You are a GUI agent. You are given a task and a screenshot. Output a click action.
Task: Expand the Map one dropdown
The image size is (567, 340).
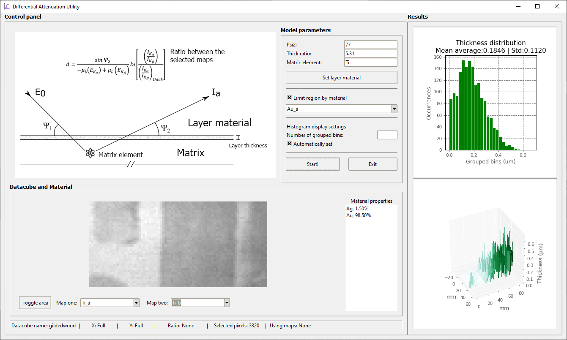[x=136, y=302]
